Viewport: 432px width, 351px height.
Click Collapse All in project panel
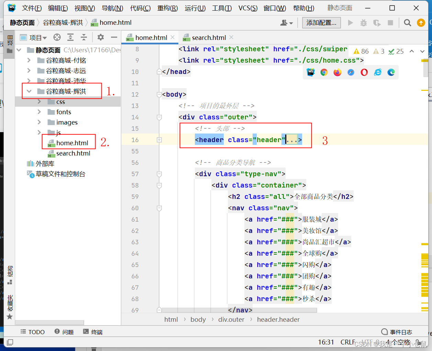[x=84, y=37]
